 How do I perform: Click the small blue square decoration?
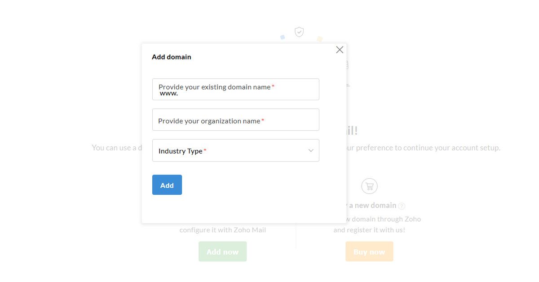click(283, 38)
